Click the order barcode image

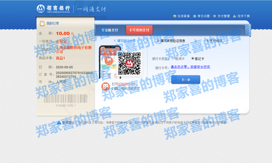[66, 99]
